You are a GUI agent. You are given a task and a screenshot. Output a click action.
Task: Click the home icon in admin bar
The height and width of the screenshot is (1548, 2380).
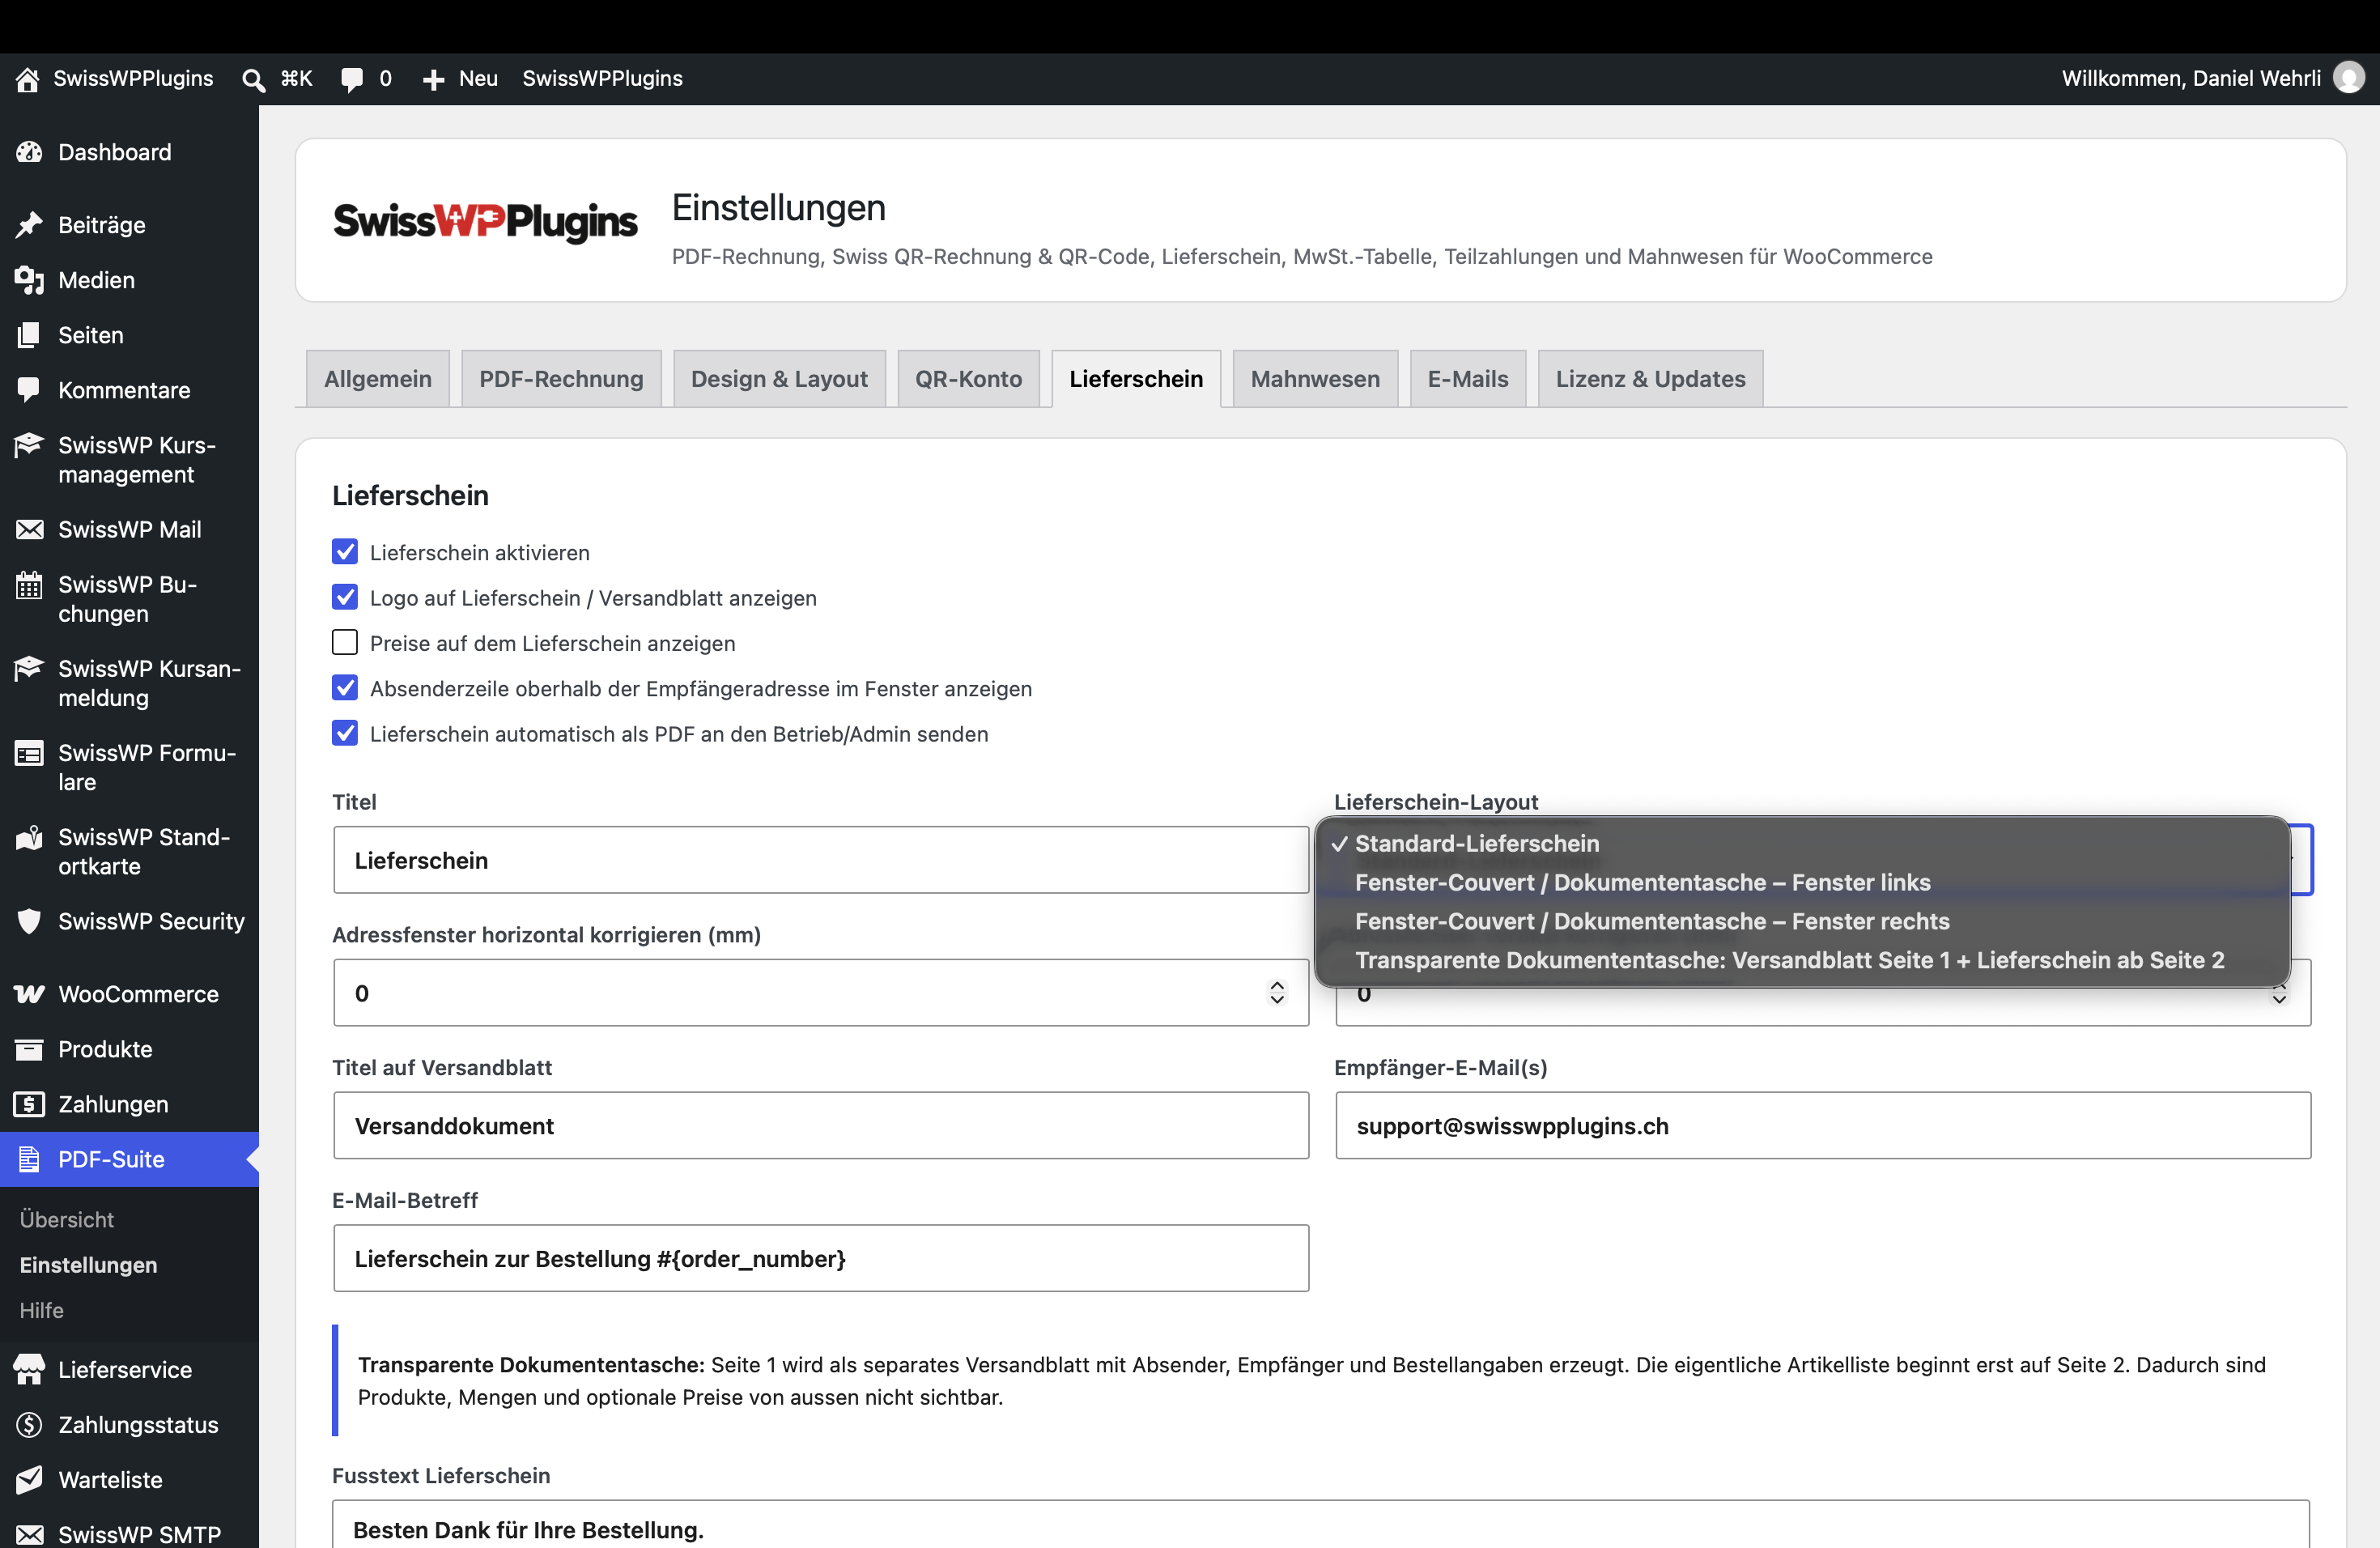(x=28, y=79)
